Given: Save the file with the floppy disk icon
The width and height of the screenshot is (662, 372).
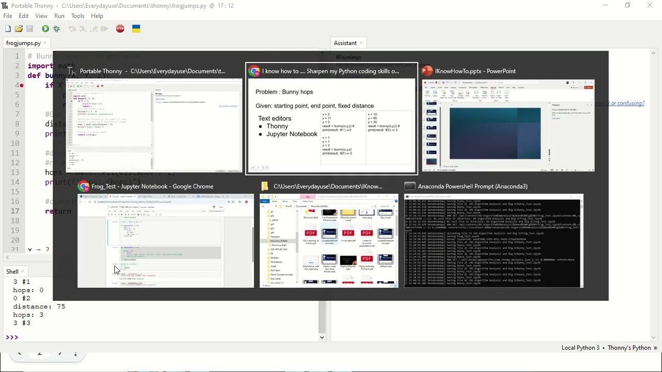Looking at the screenshot, I should pyautogui.click(x=29, y=29).
